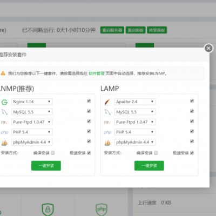The width and height of the screenshot is (216, 216).
Task: Click the 安装方式 label under LAMP
Action: (113, 153)
